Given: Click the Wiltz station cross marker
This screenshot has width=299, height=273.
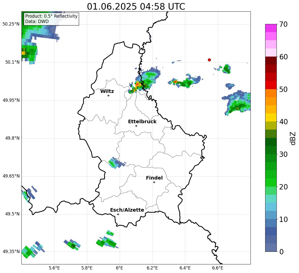Looking at the screenshot, I should [x=109, y=95].
